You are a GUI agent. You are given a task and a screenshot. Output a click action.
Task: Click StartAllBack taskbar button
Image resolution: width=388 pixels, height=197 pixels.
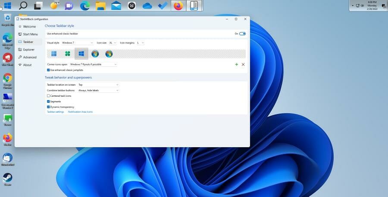(x=194, y=6)
